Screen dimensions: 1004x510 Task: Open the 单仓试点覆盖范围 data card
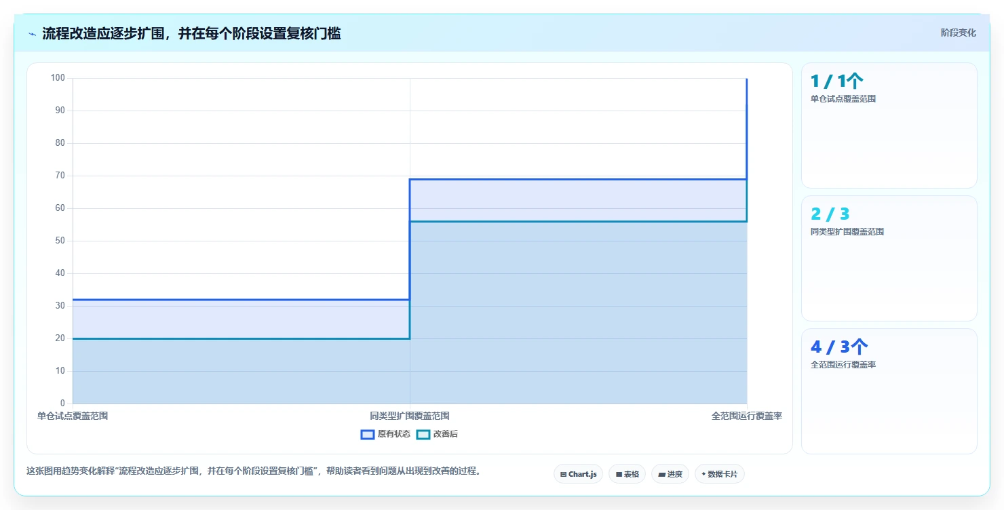pyautogui.click(x=889, y=125)
